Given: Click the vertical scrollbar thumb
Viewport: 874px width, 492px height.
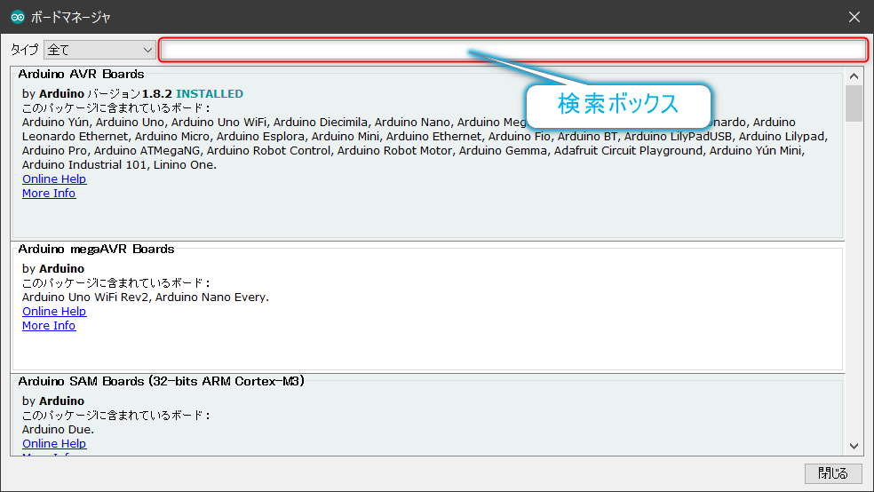Looking at the screenshot, I should (854, 103).
